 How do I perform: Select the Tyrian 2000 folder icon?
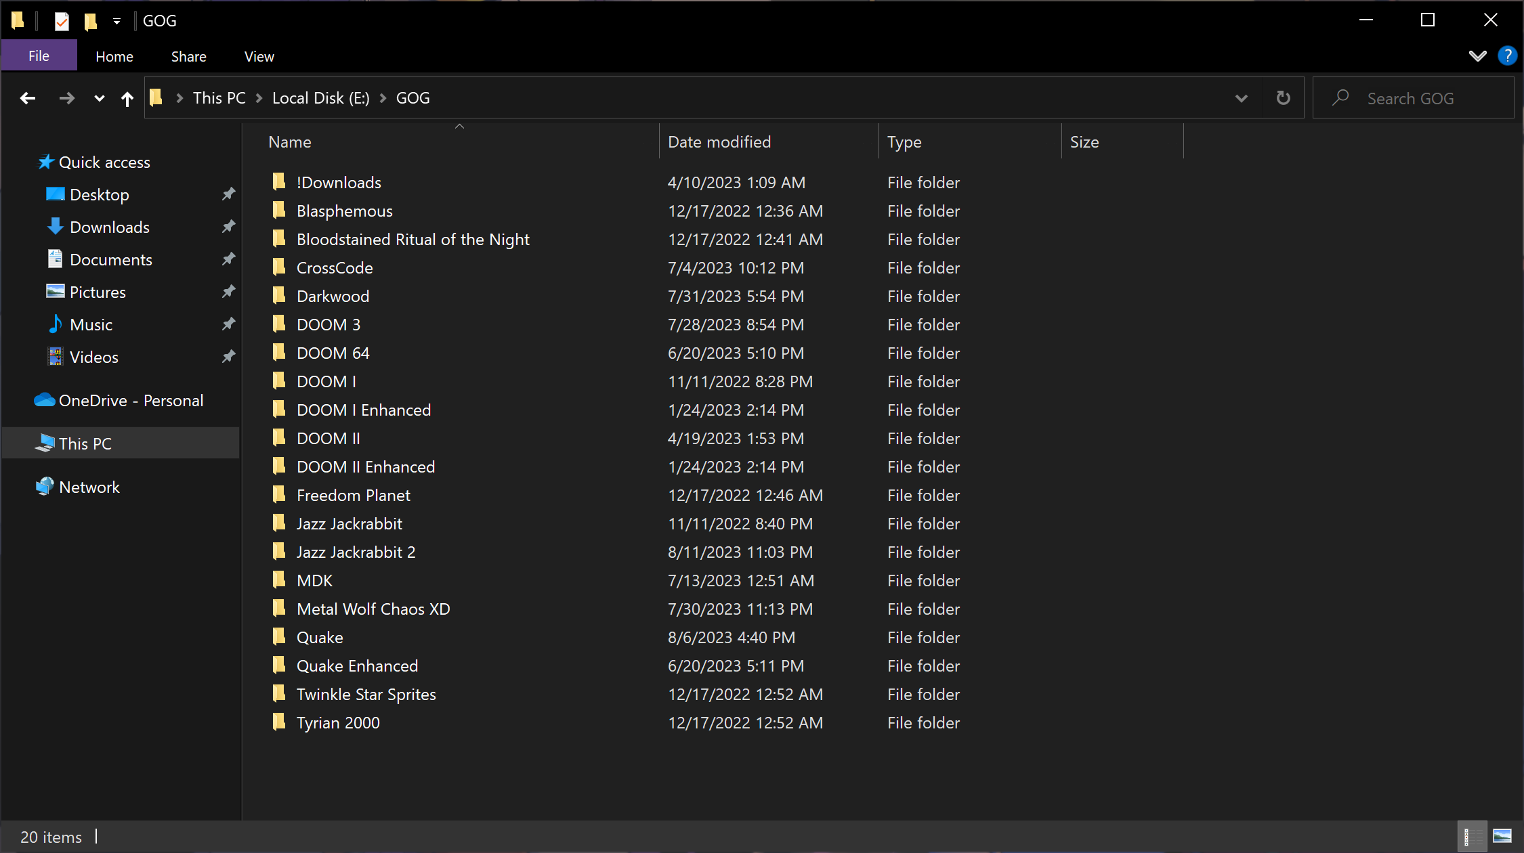[279, 722]
